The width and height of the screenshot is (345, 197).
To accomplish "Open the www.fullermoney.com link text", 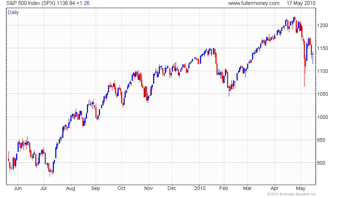I will click(254, 3).
